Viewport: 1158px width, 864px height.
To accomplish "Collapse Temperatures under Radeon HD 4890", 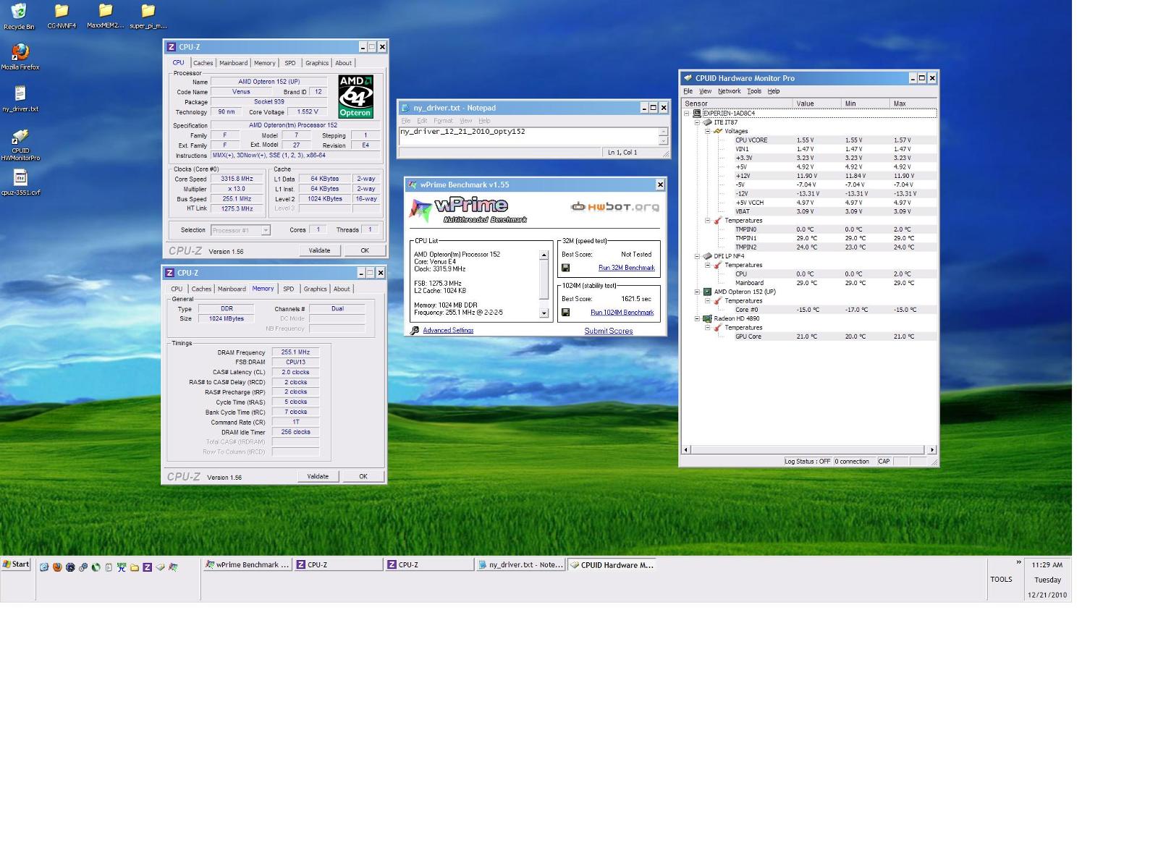I will click(708, 328).
